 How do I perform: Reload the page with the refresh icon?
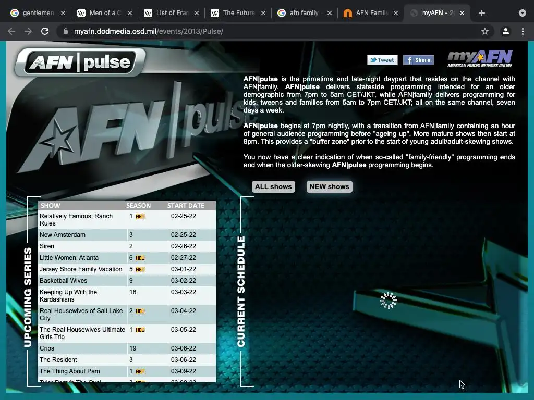coord(45,31)
